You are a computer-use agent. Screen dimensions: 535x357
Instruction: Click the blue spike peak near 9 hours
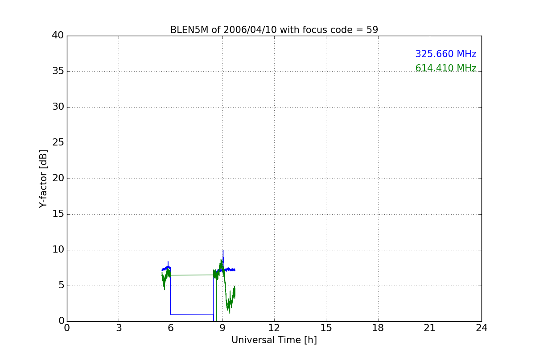[223, 251]
